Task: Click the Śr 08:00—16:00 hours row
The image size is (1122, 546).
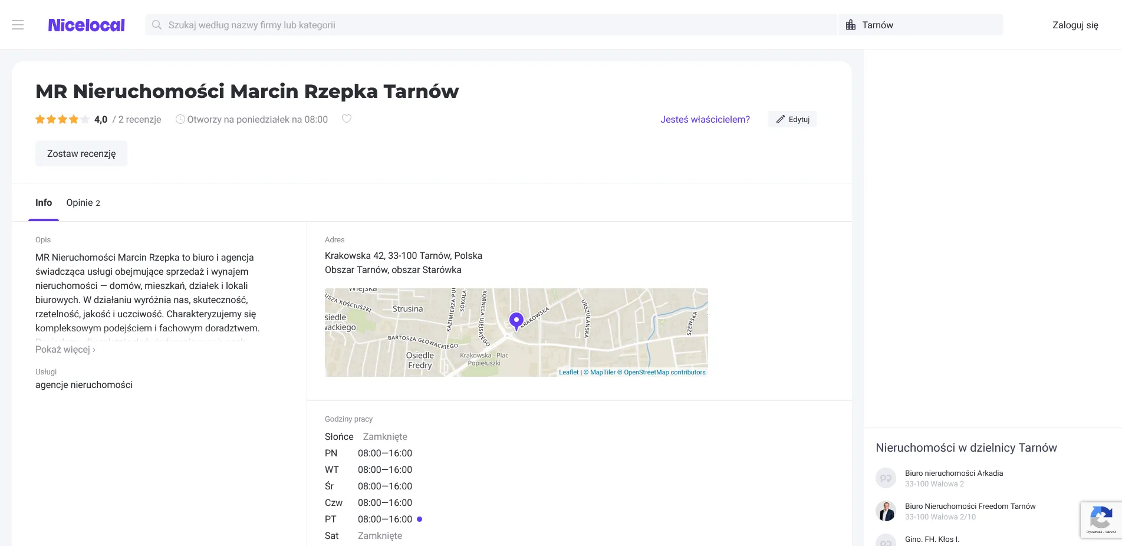Action: coord(368,486)
